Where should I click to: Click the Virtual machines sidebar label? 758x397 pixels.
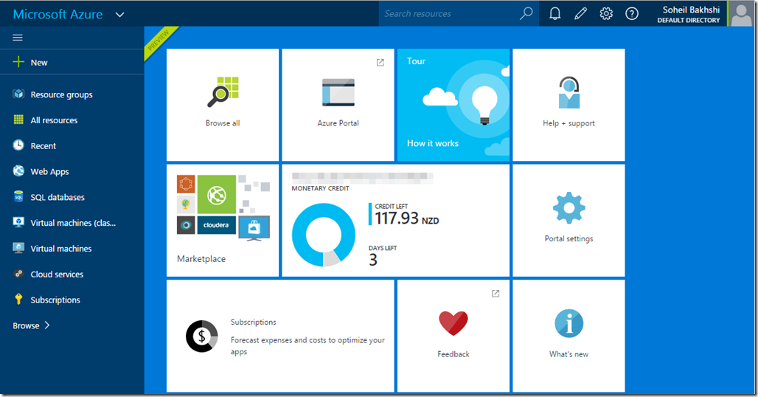point(61,249)
